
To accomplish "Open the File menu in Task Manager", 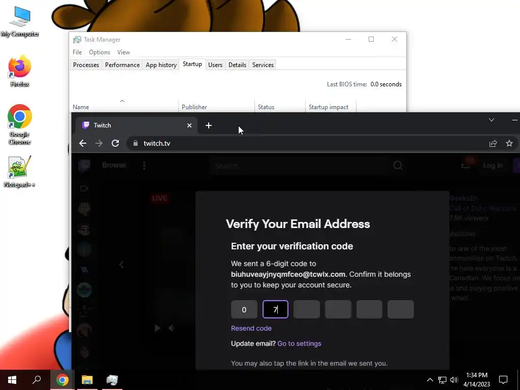I will [77, 52].
